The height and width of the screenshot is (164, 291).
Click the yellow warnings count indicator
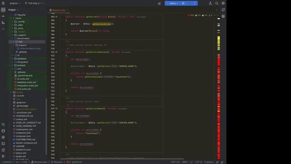198,15
